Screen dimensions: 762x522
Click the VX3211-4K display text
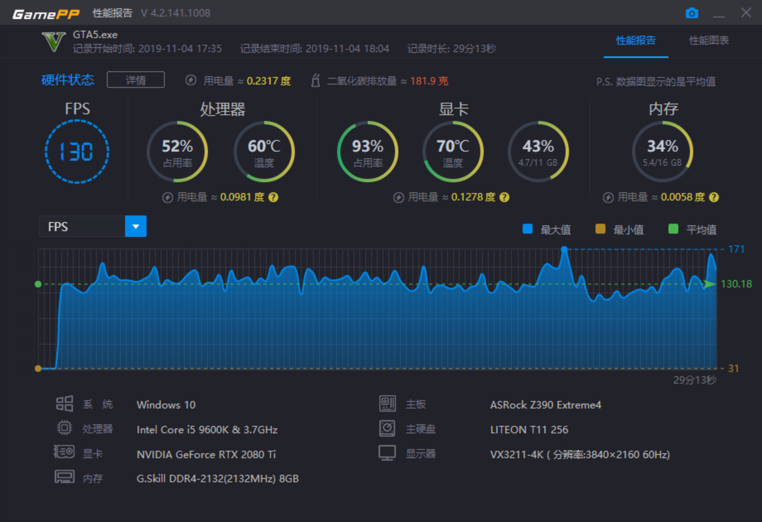[x=580, y=454]
